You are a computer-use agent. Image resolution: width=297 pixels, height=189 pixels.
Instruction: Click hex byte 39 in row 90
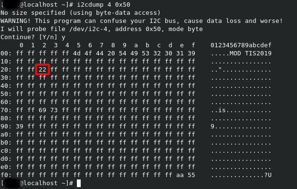(20, 126)
